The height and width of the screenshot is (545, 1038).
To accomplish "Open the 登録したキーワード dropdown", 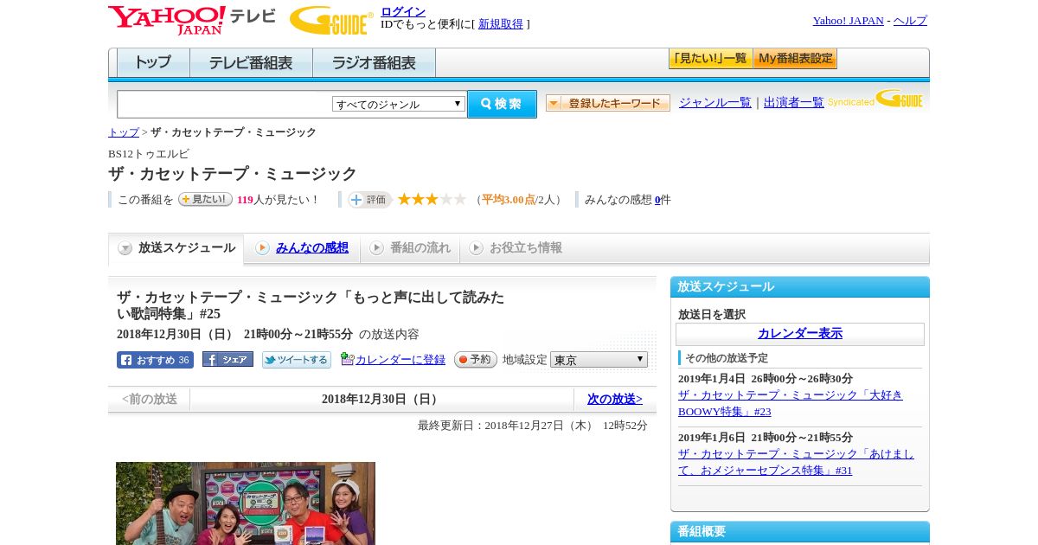I will pos(608,103).
